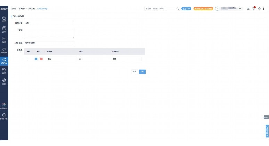Viewport: 269px width, 146px height.
Task: Click the coefficient column header in table
Action: point(115,51)
